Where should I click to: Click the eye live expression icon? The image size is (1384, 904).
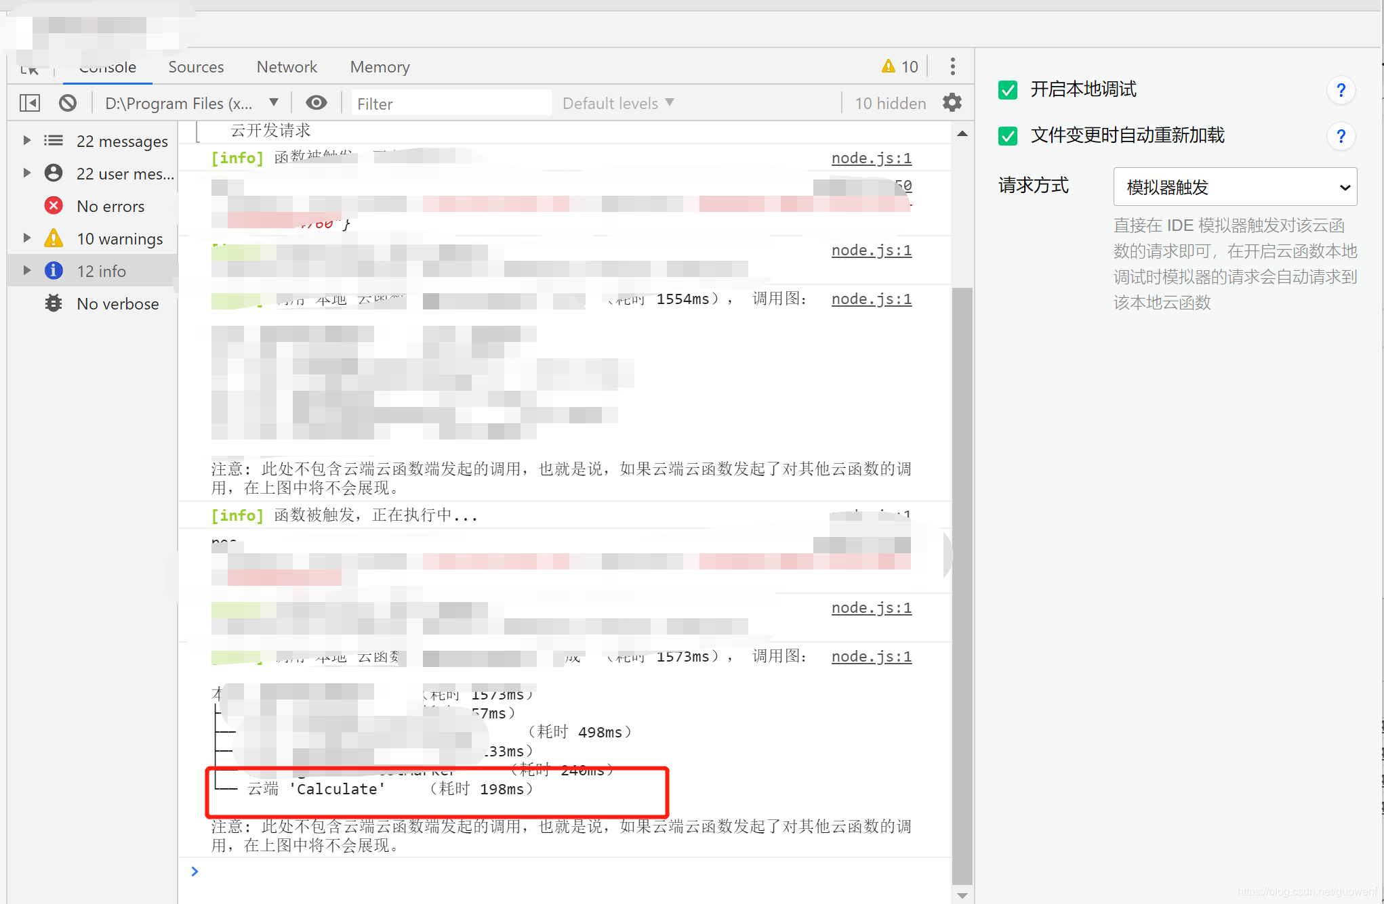pos(316,103)
